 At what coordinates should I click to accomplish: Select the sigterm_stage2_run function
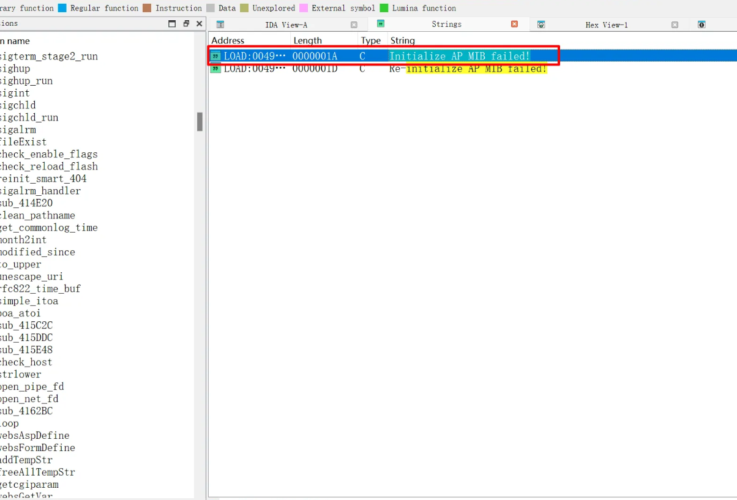49,56
